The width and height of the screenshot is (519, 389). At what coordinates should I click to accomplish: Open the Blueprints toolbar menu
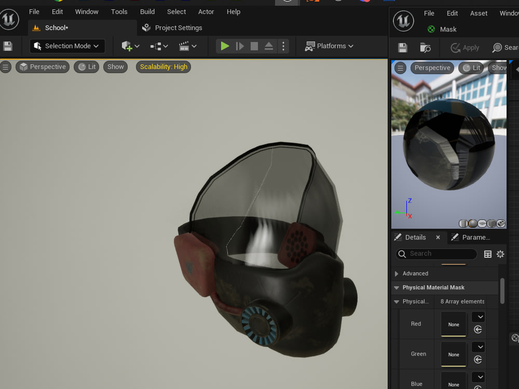coord(159,46)
